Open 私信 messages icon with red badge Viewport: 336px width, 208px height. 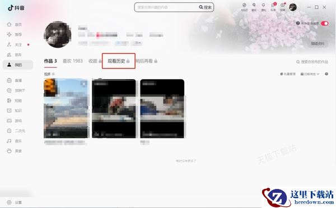(273, 7)
